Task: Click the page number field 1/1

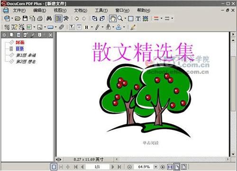Action: (x=97, y=167)
